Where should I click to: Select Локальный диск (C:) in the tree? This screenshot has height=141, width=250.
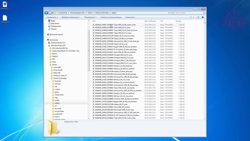tap(57, 43)
